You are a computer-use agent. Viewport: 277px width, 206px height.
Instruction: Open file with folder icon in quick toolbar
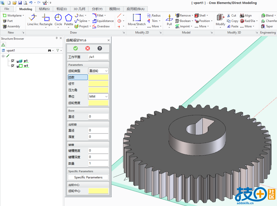pos(14,3)
